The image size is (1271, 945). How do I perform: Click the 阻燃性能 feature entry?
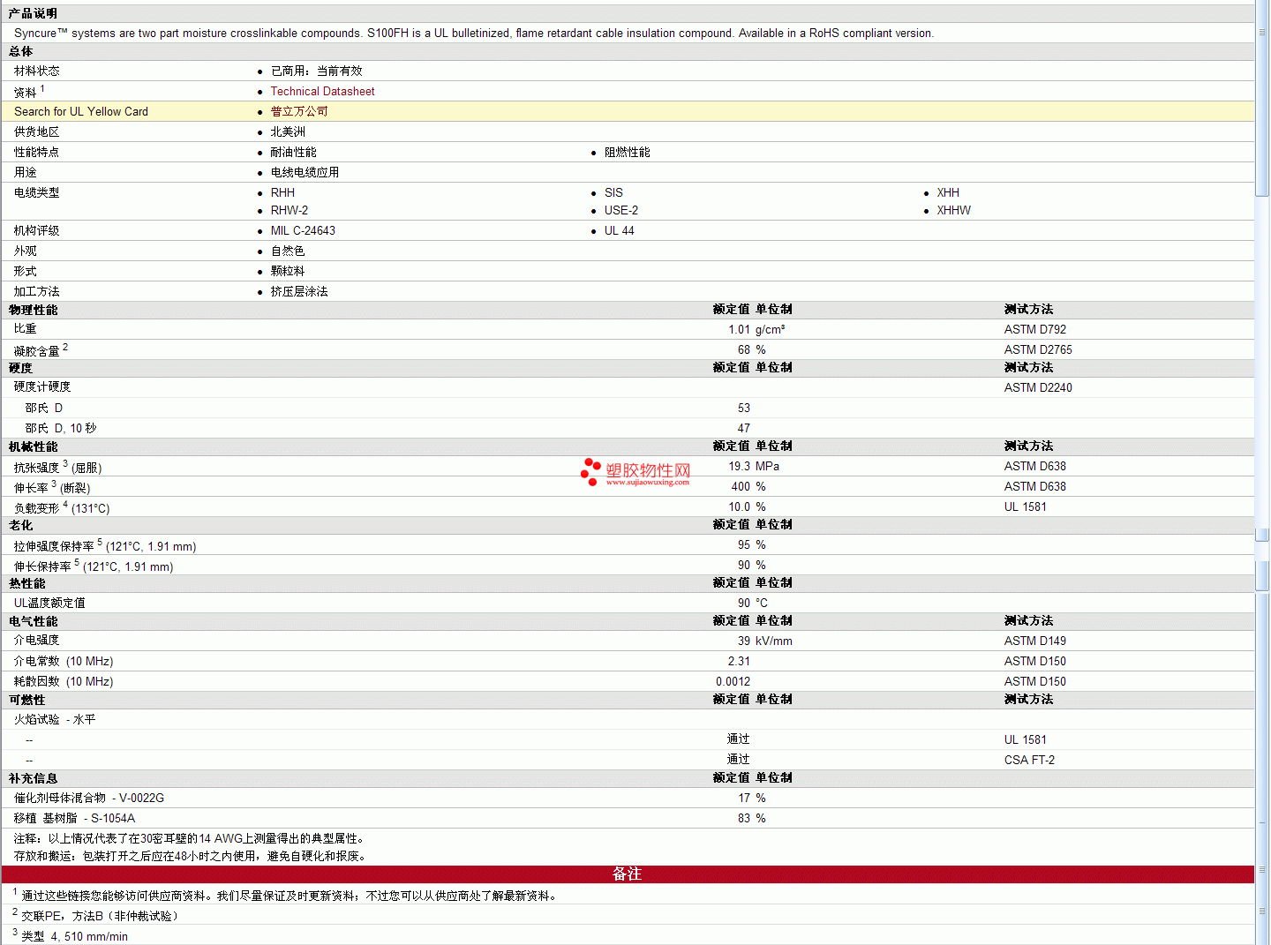pos(627,152)
